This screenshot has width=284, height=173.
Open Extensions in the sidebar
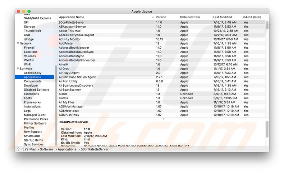coord(31,94)
